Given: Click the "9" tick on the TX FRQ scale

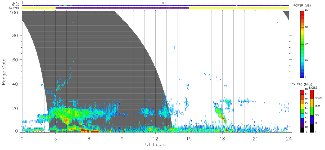Looking at the screenshot, I should pyautogui.click(x=307, y=131).
